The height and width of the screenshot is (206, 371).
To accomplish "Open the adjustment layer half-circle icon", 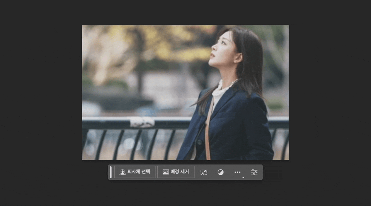I will (221, 172).
